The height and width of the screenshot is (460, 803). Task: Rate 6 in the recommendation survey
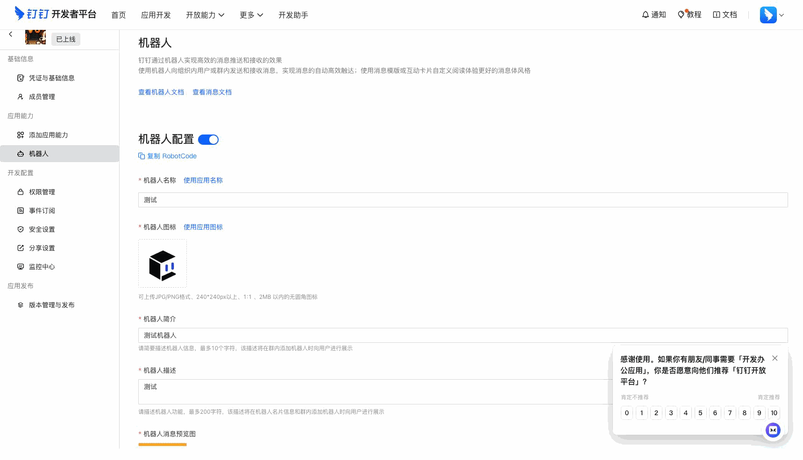pos(715,413)
